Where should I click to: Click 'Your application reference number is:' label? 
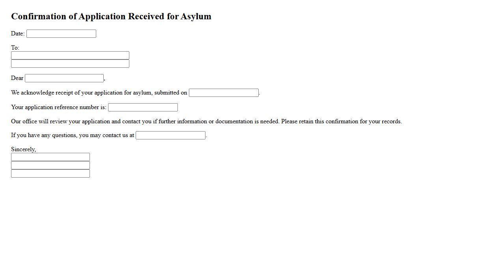(x=59, y=107)
